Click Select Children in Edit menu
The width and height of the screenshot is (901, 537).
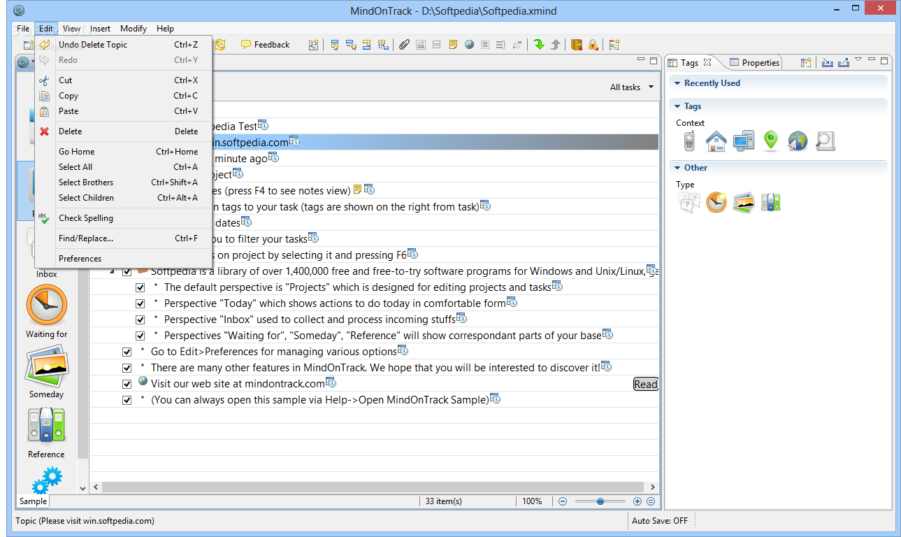123,198
